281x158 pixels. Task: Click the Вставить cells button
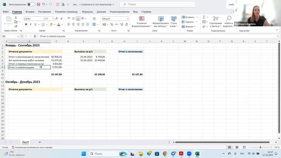point(188,17)
